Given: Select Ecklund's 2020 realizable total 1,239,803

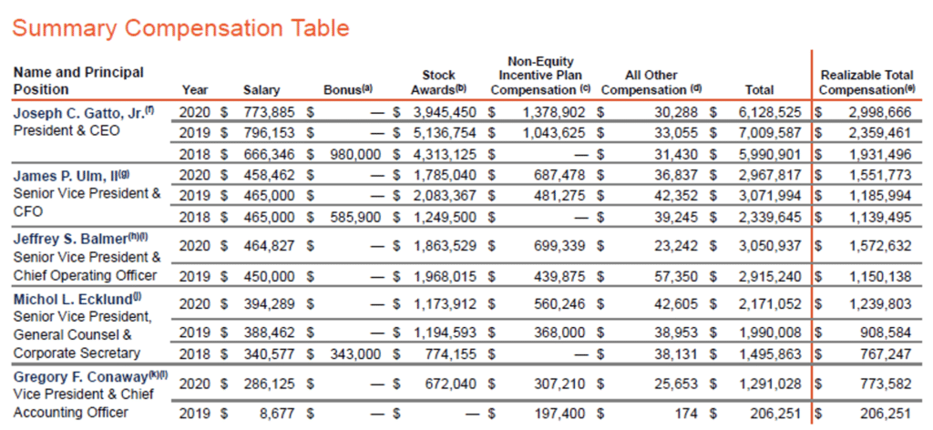Looking at the screenshot, I should (880, 304).
